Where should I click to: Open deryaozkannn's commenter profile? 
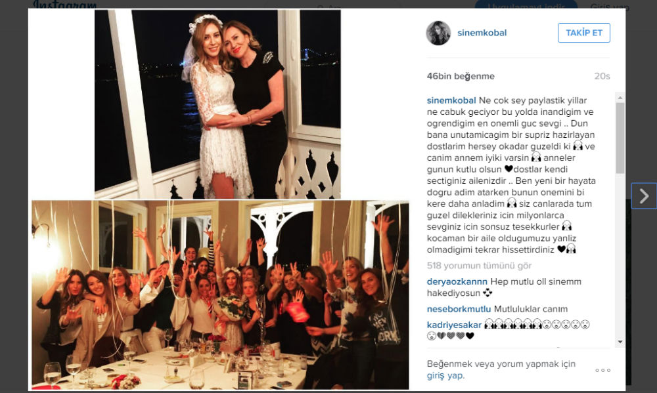[x=457, y=281]
